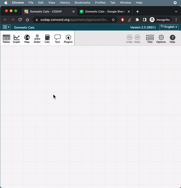Open the Options gear menu
This screenshot has height=188, width=181.
[161, 39]
